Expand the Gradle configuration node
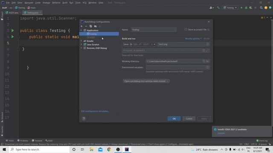 [x=81, y=41]
